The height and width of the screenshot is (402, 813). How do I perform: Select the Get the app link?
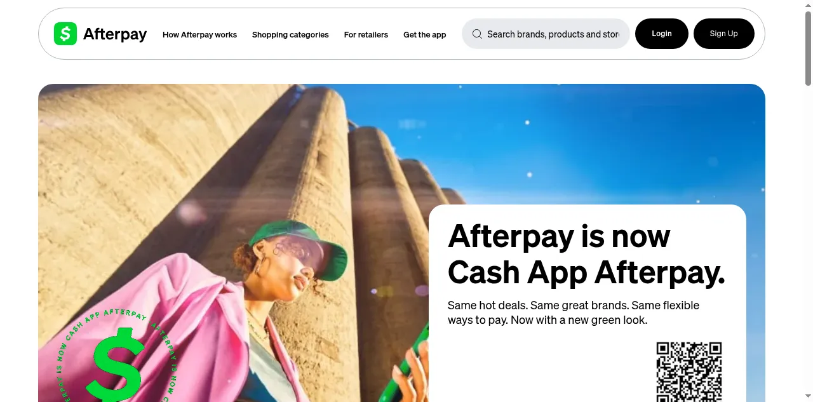click(x=425, y=35)
